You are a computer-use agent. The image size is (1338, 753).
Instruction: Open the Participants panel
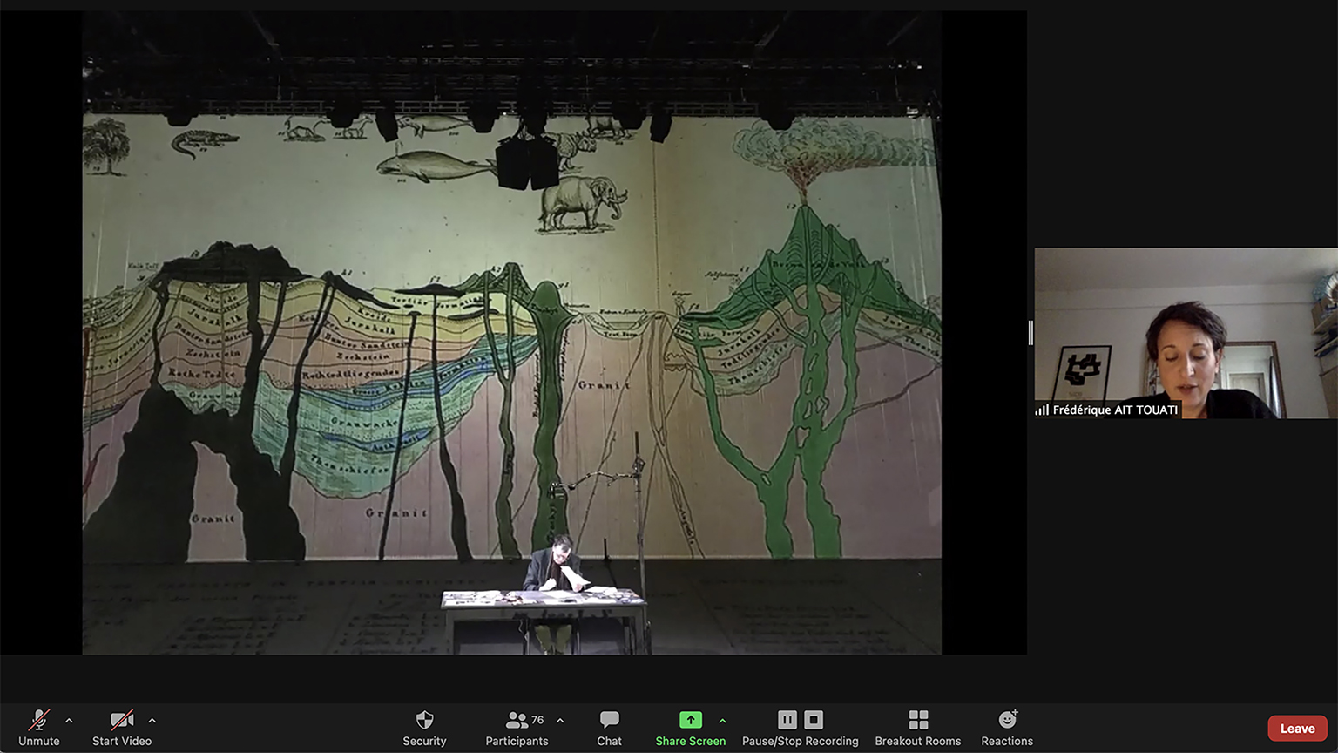[x=517, y=727]
